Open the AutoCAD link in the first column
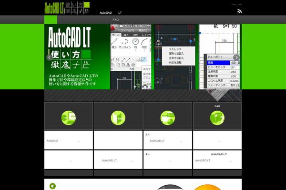Screen dimensions: 286x190 (69, 140)
